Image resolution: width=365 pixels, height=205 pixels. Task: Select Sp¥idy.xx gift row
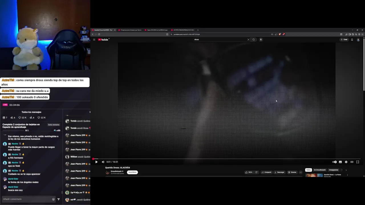click(78, 192)
